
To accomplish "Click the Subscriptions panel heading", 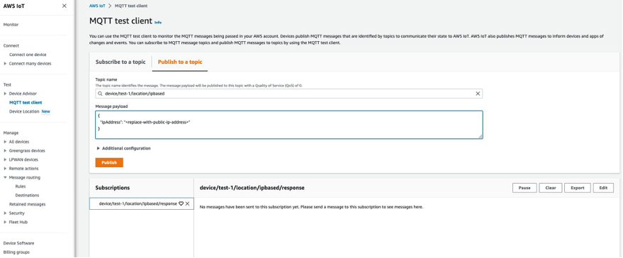I will 113,188.
